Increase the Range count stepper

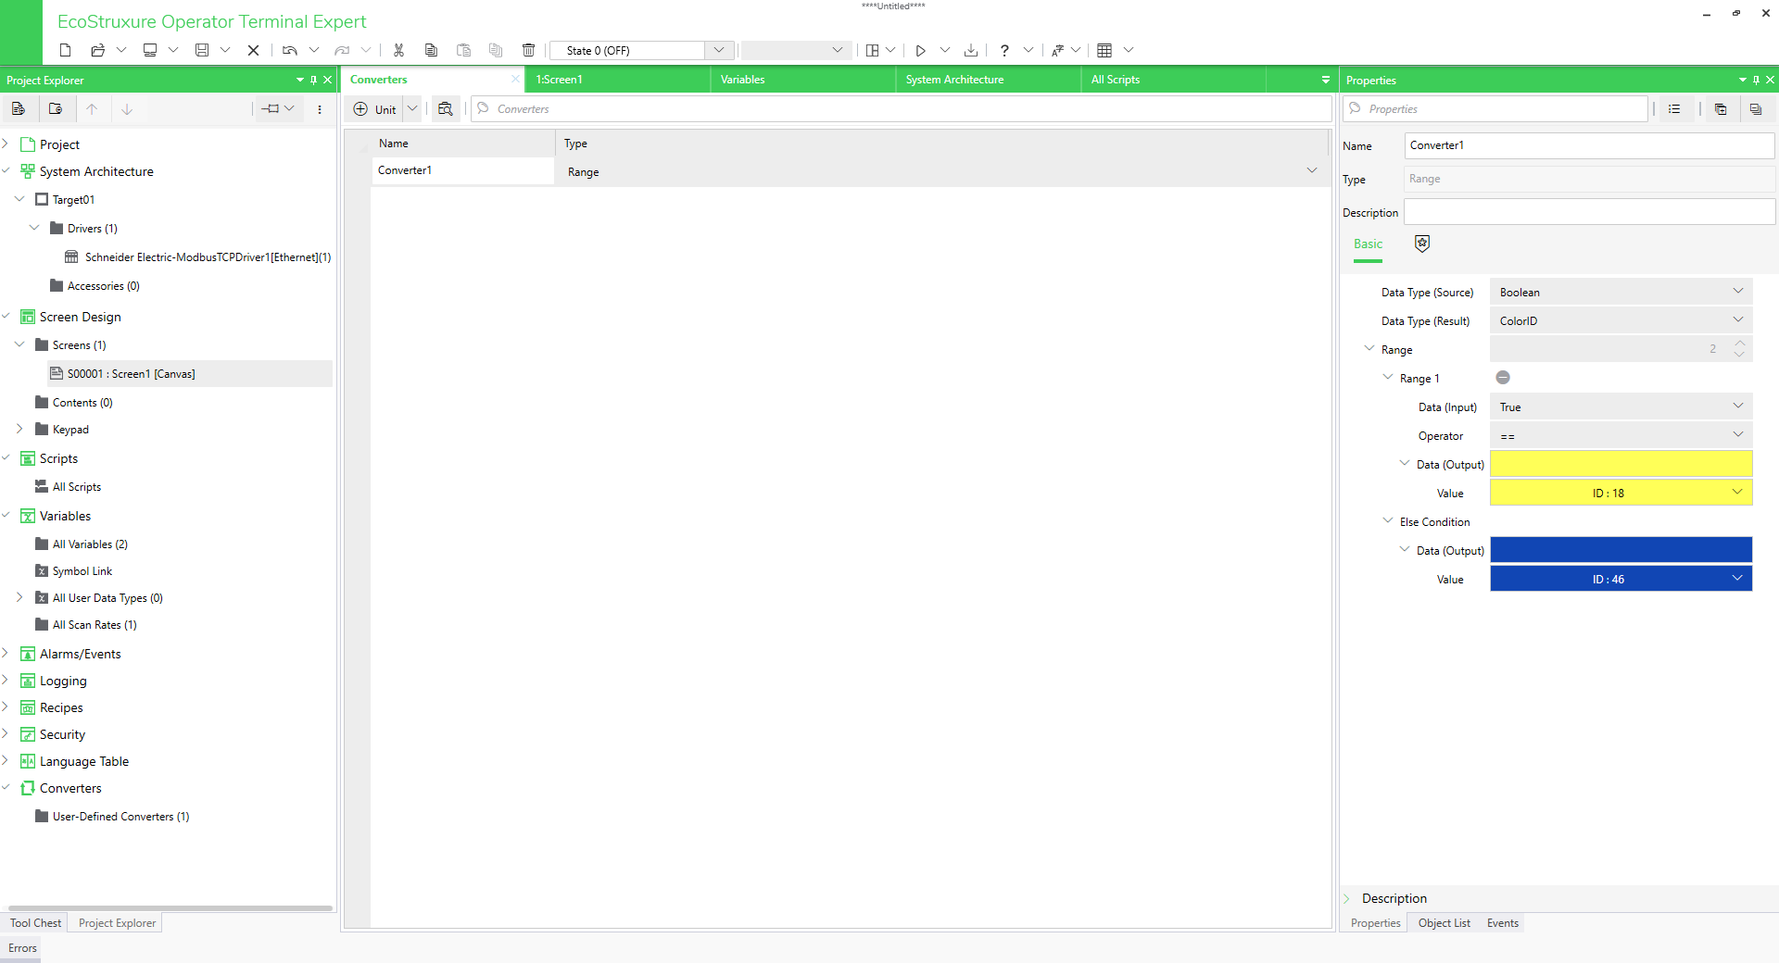1739,344
